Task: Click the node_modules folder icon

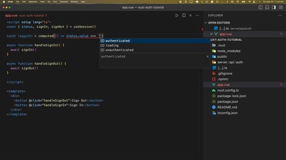Action: pyautogui.click(x=214, y=51)
